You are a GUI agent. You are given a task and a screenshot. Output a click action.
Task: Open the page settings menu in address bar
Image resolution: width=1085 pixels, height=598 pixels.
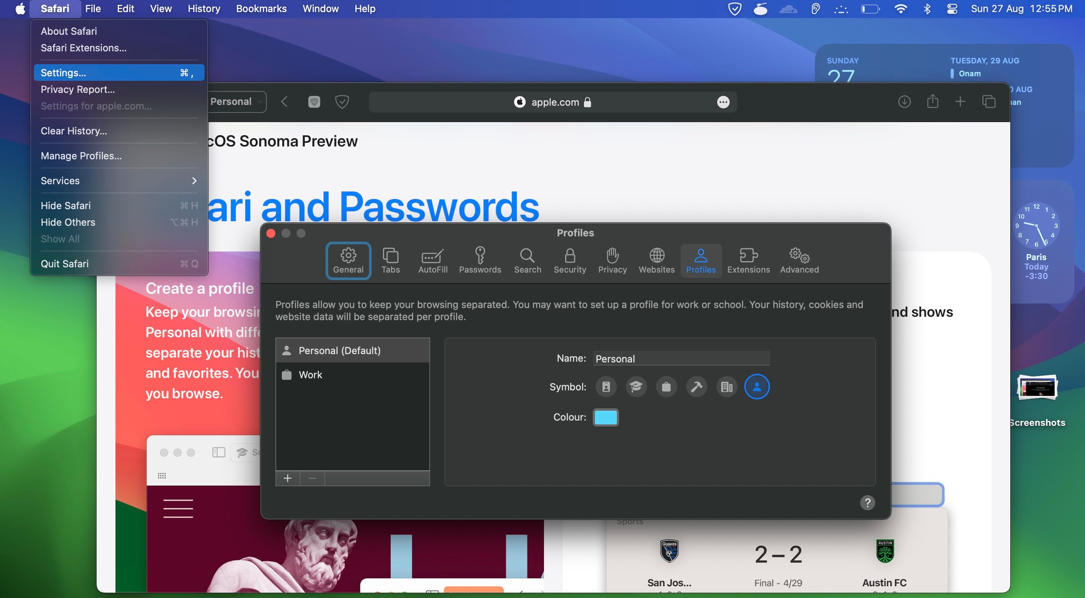(x=723, y=102)
